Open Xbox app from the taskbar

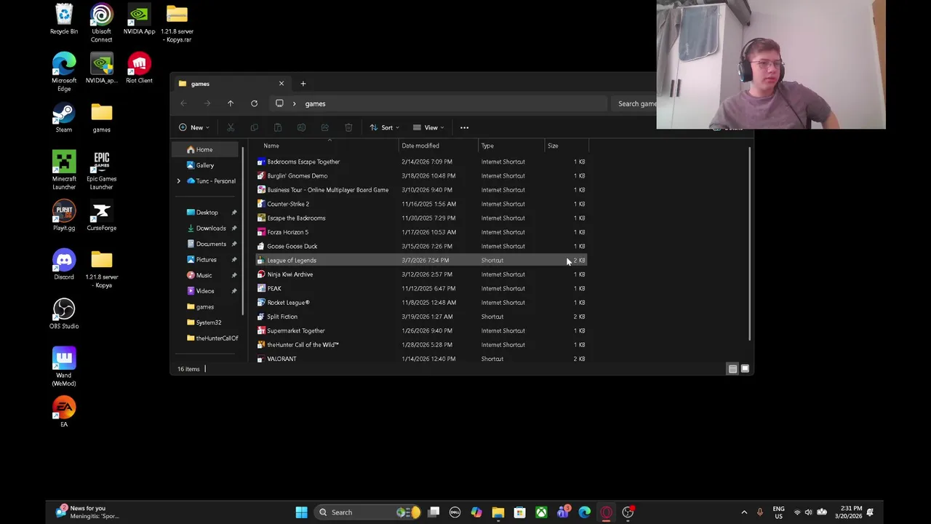click(x=541, y=512)
